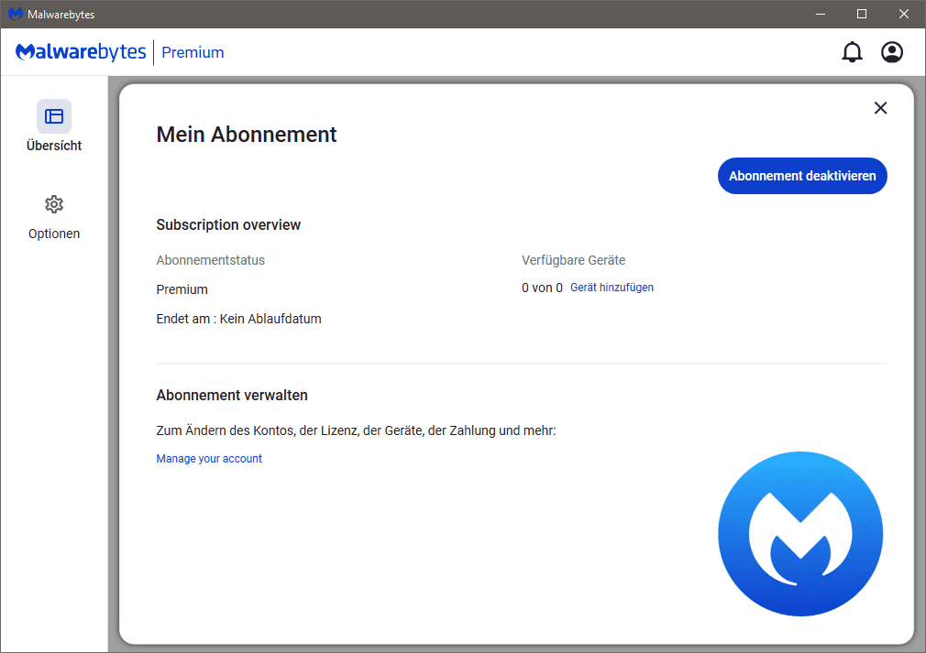Viewport: 926px width, 653px height.
Task: Open the Optionen gear icon
Action: point(54,204)
